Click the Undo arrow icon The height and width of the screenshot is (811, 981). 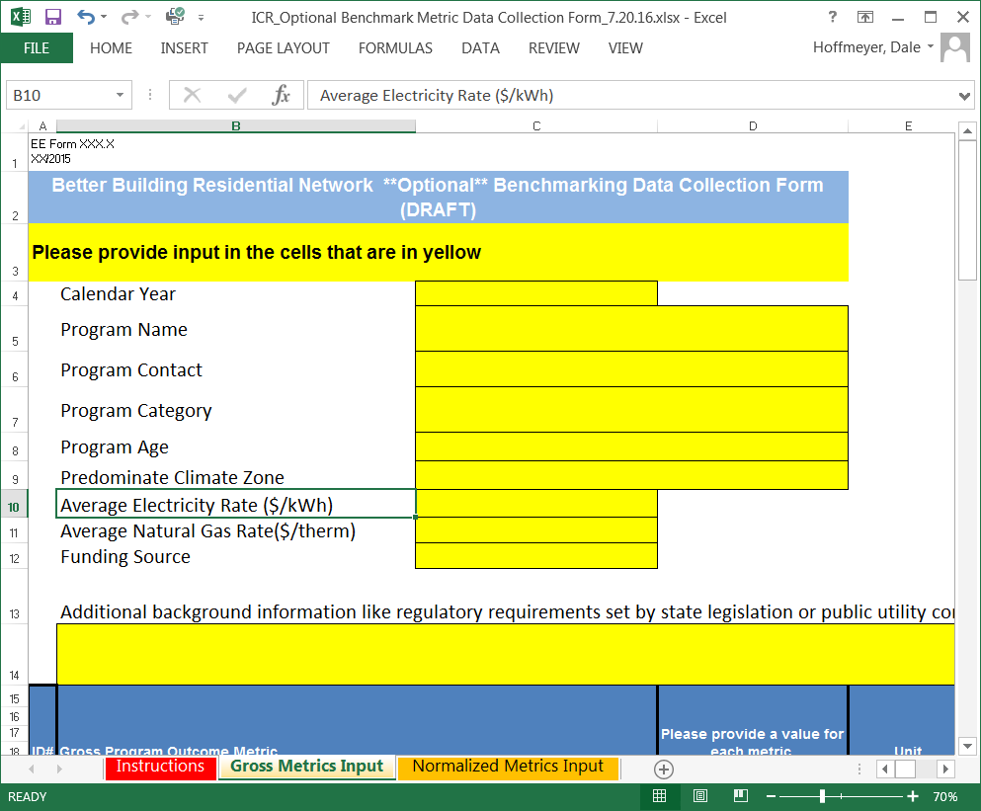86,17
